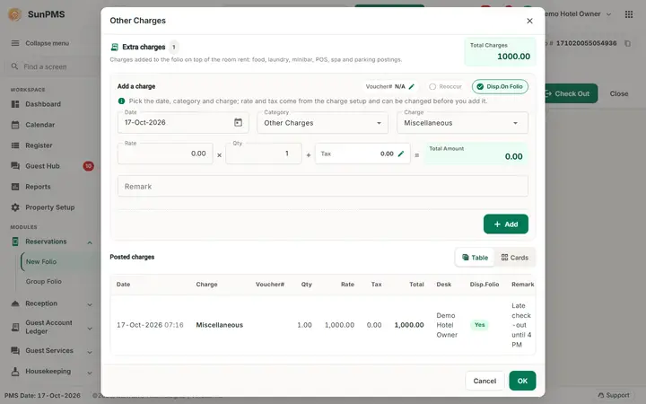
Task: Click the Guest Hub chat icon
Action: (x=15, y=166)
